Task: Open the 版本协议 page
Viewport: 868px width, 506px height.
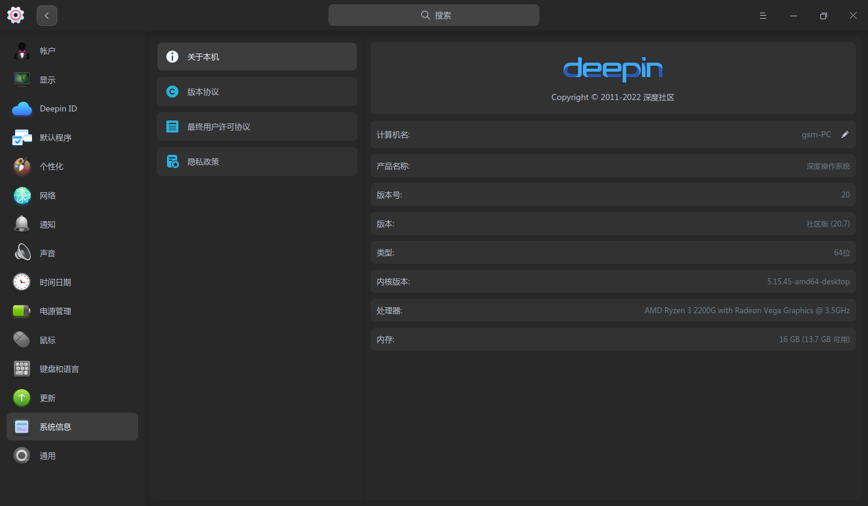Action: pos(257,92)
